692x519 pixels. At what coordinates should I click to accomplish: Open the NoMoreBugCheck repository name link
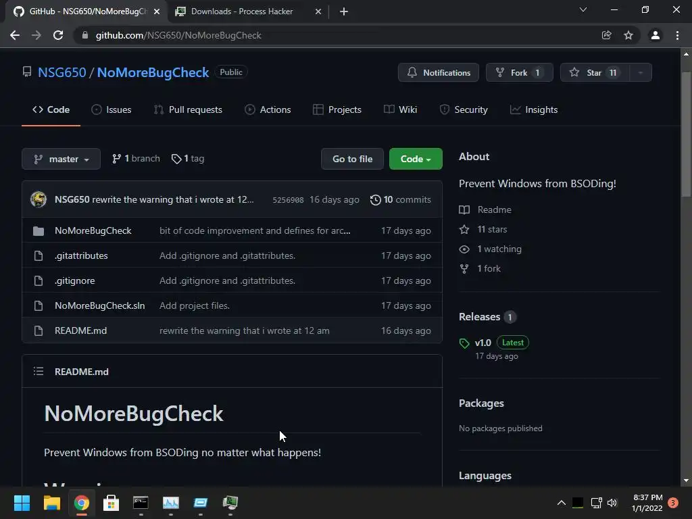tap(153, 72)
